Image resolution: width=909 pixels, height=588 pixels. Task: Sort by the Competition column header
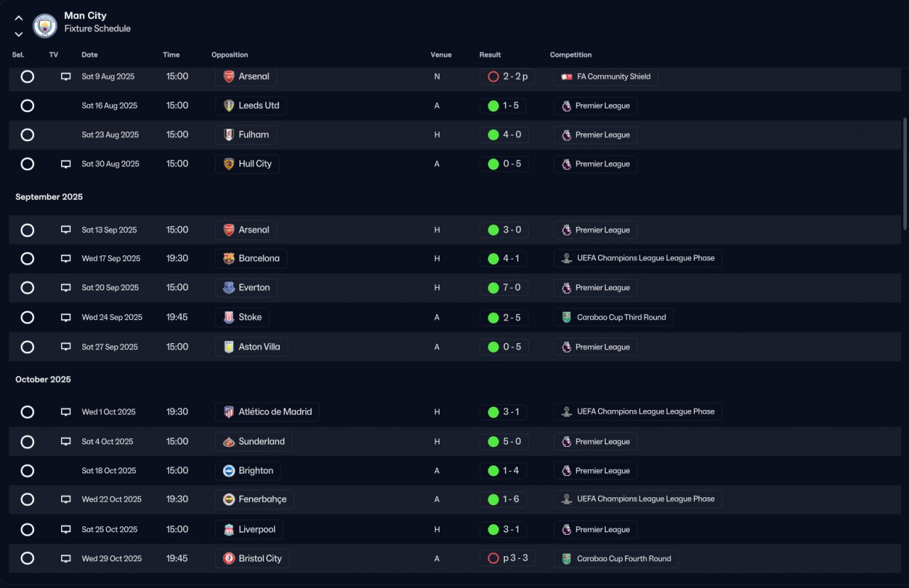click(x=570, y=55)
